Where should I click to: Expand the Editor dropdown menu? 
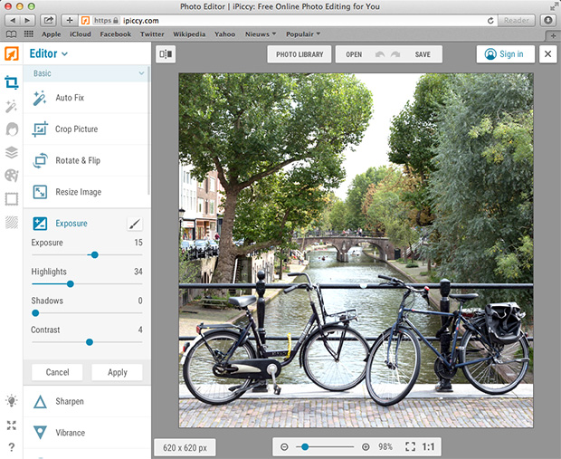(x=49, y=53)
